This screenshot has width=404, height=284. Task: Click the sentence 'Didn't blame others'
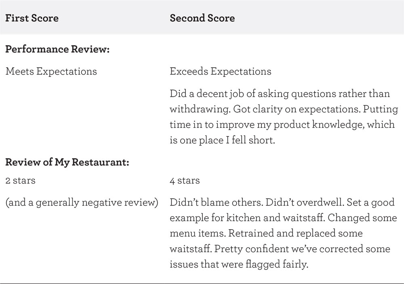tap(217, 203)
